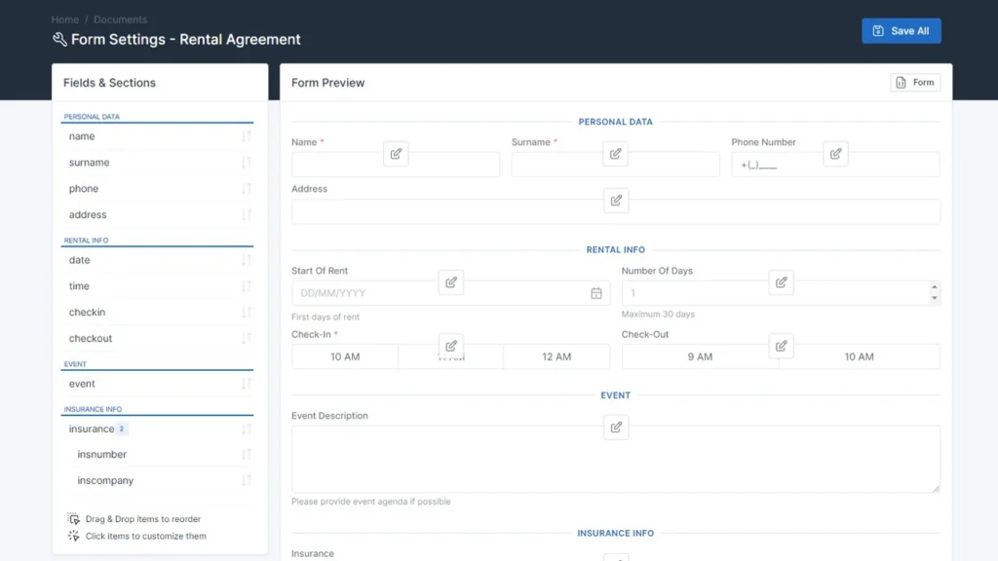Select the 'checkin' field in sidebar

(x=87, y=313)
